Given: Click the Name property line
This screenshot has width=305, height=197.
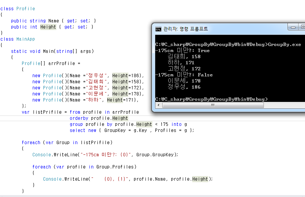Looking at the screenshot, I should pyautogui.click(x=53, y=21).
